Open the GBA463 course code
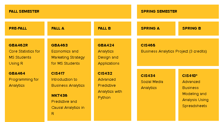Image resolution: width=222 pixels, height=122 pixels. 59,45
